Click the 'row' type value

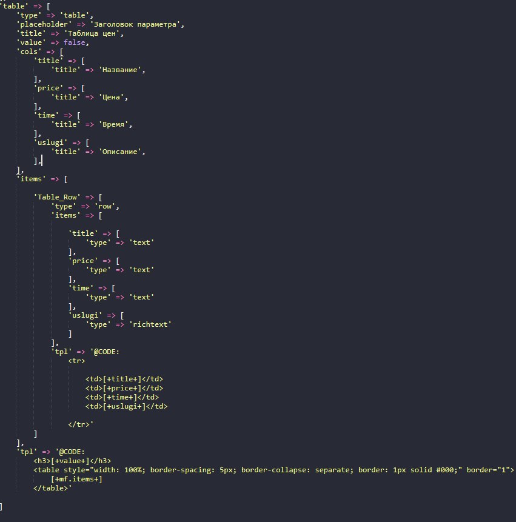pos(105,206)
